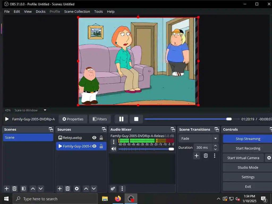
Task: Enable Studio Mode
Action: 248,167
